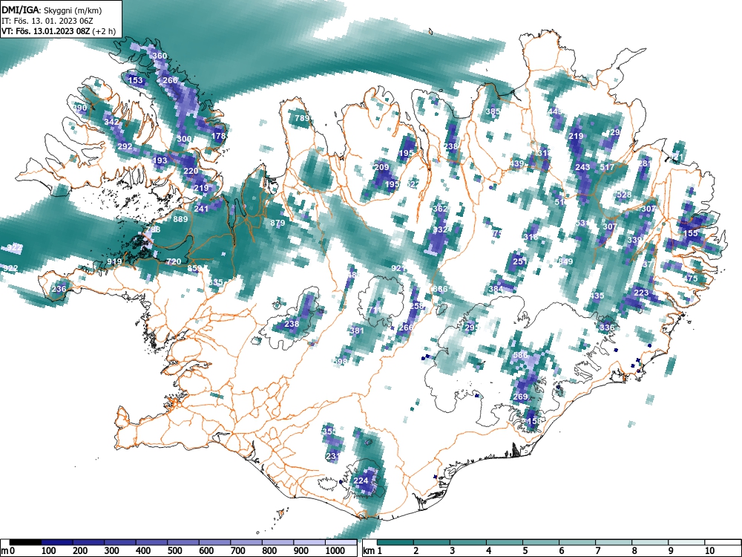Select the black 0–100 m legend swatch

click(x=25, y=543)
